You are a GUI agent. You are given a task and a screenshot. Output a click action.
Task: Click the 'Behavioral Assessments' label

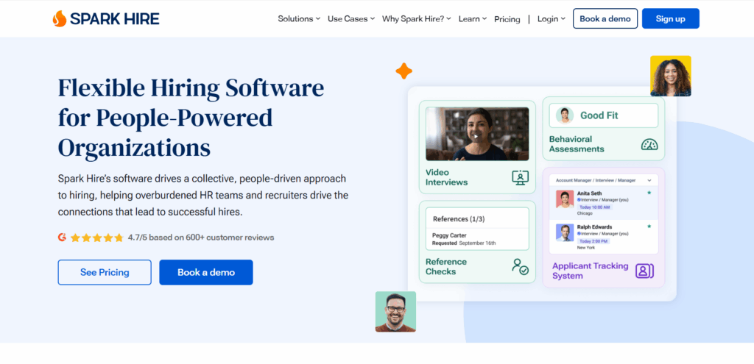coord(577,144)
